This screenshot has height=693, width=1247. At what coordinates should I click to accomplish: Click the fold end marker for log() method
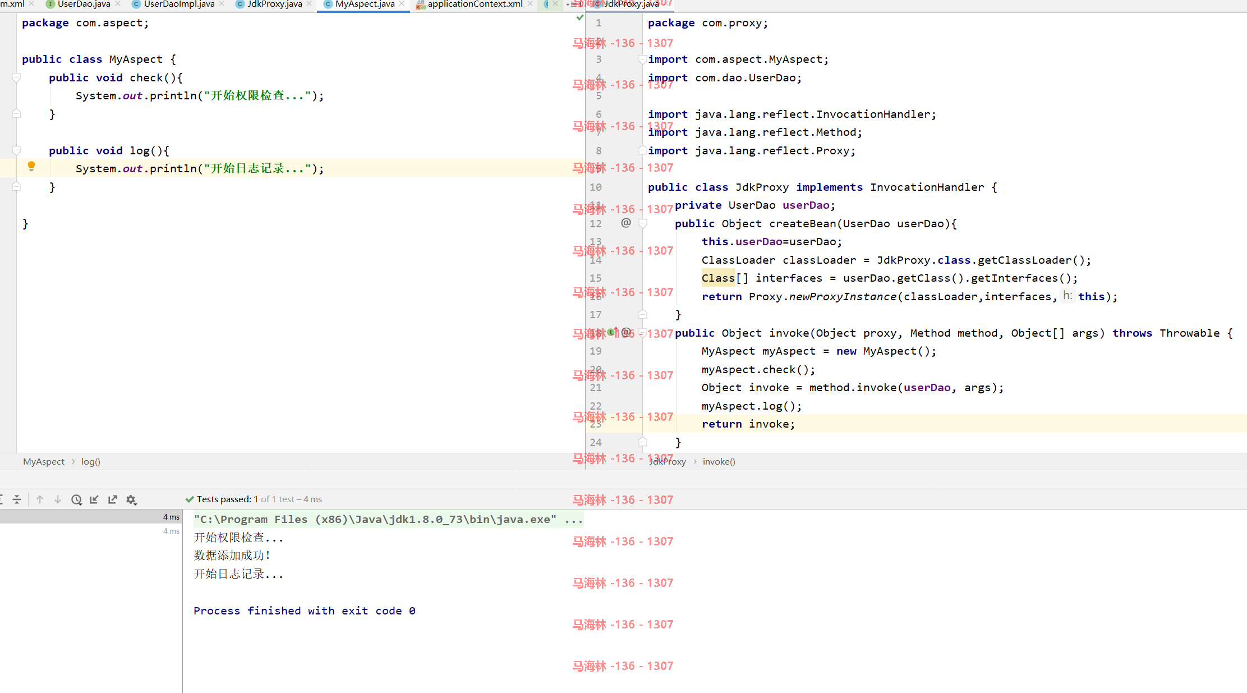(16, 187)
